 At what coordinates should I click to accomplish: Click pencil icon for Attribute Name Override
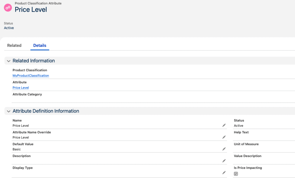click(x=224, y=137)
